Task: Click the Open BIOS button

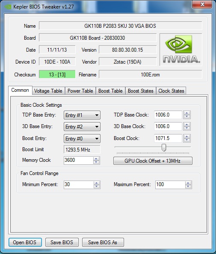Action: click(25, 242)
